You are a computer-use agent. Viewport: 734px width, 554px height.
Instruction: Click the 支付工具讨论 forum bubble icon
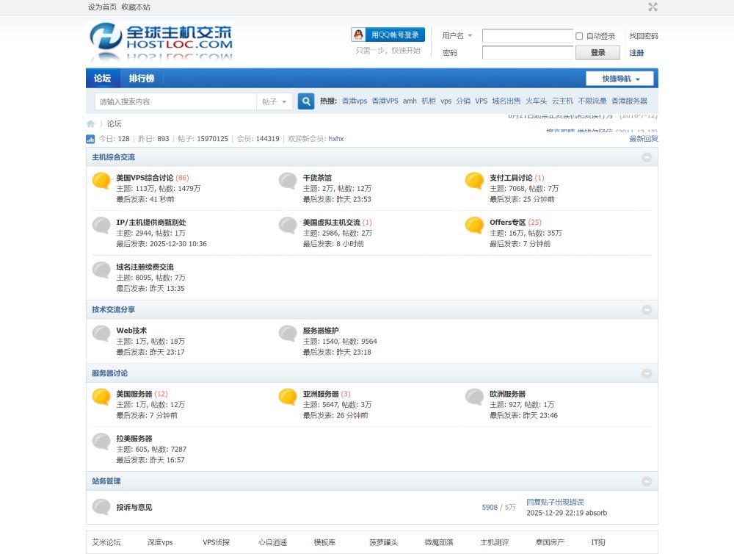[x=474, y=181]
